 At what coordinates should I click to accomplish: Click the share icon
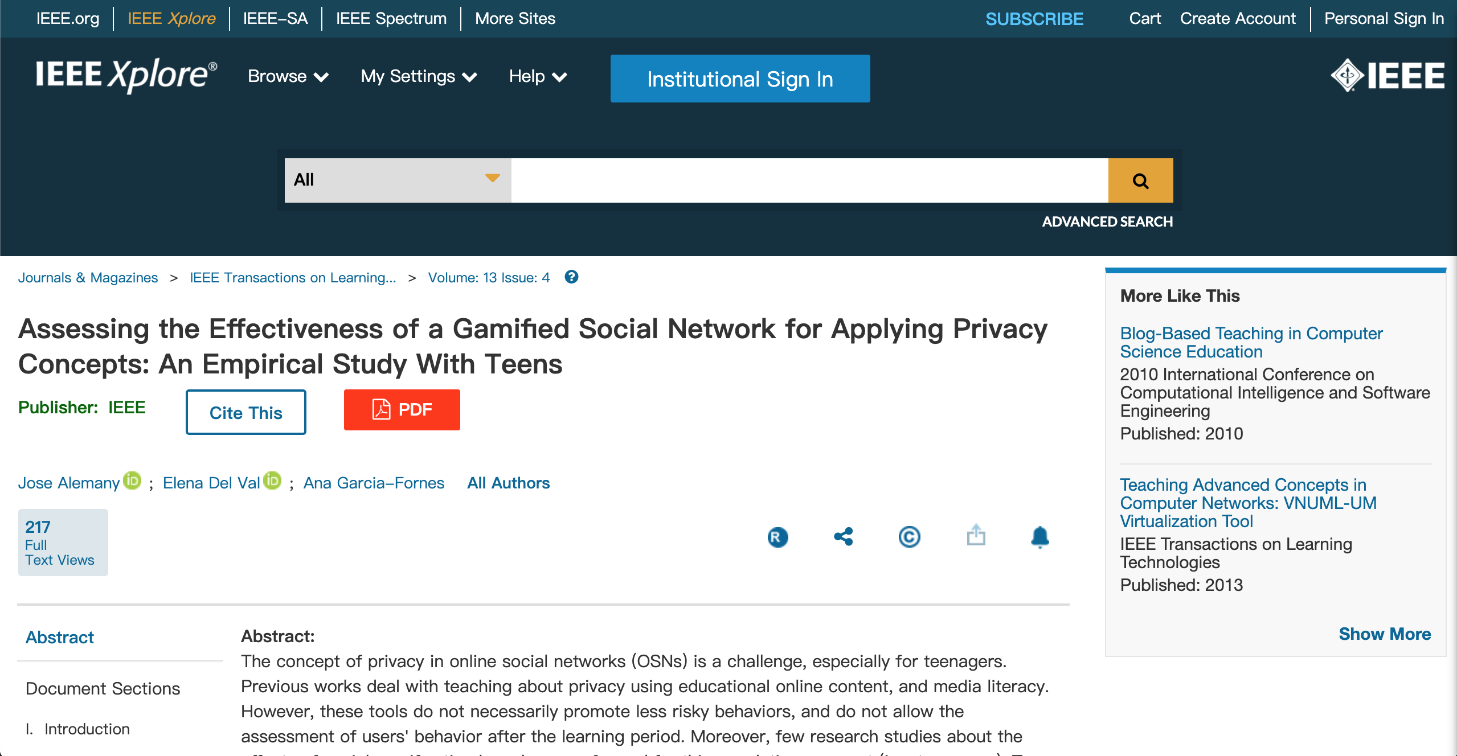[x=844, y=536]
